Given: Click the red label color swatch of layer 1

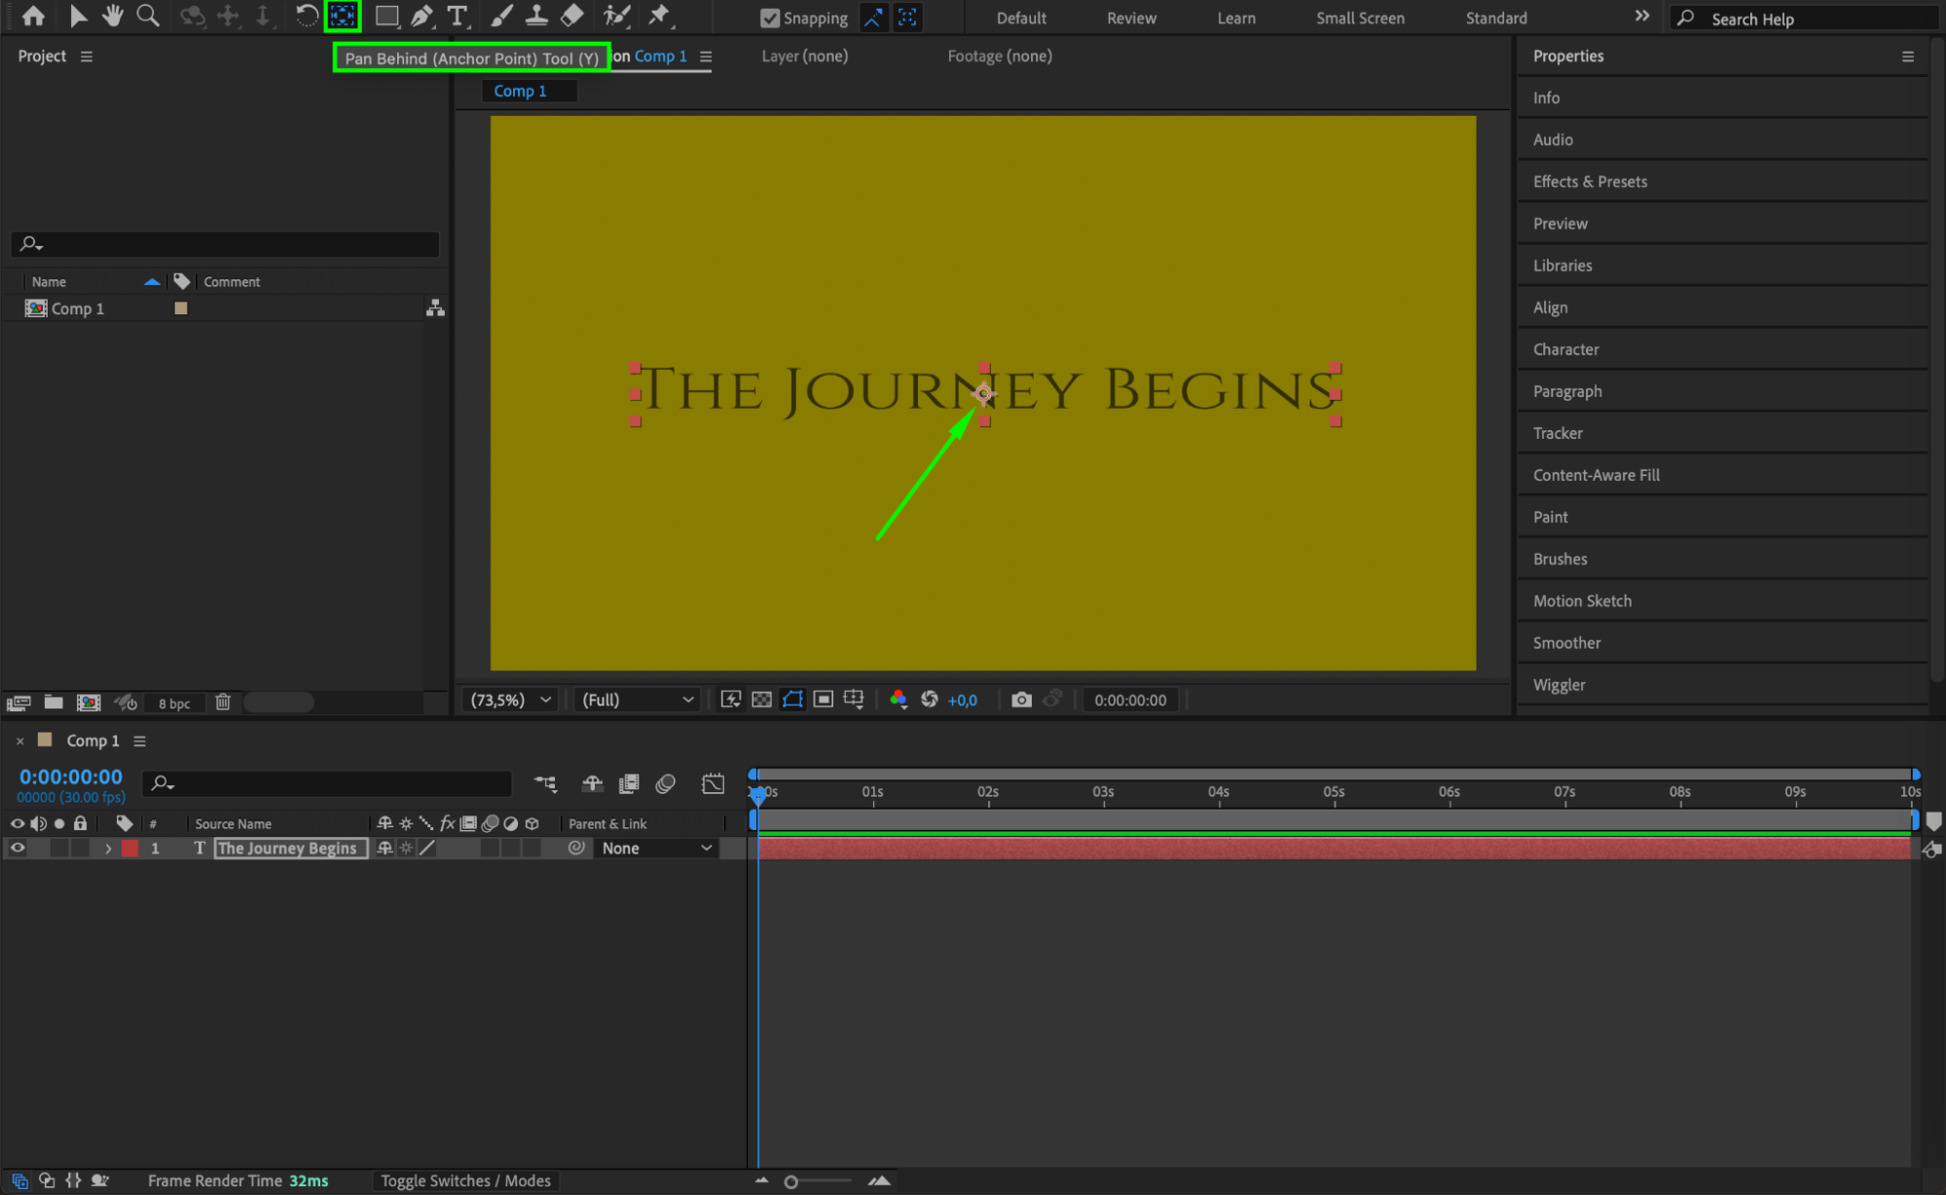Looking at the screenshot, I should coord(129,849).
